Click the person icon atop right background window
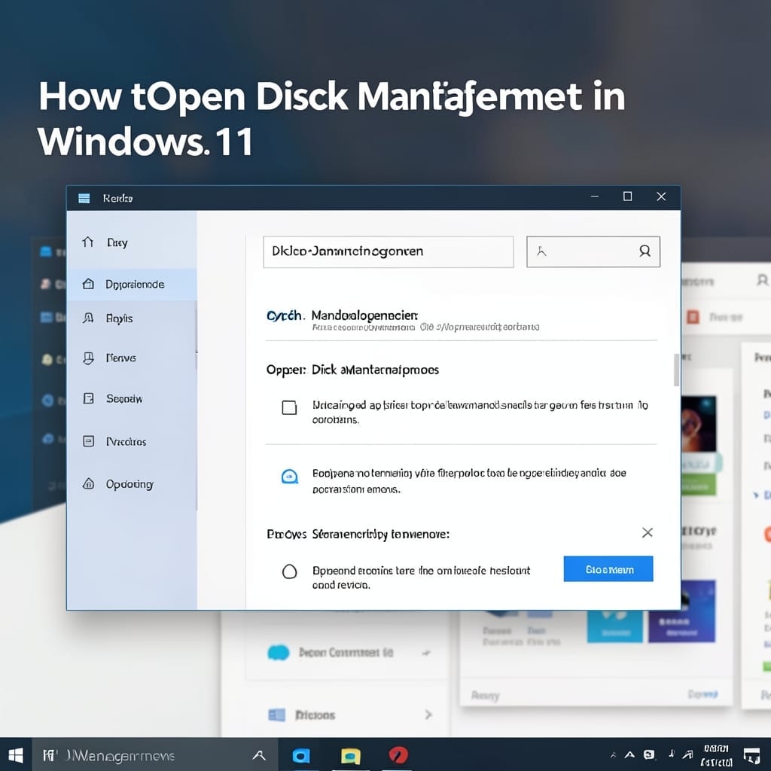Screen dimensions: 771x771 coord(762,280)
